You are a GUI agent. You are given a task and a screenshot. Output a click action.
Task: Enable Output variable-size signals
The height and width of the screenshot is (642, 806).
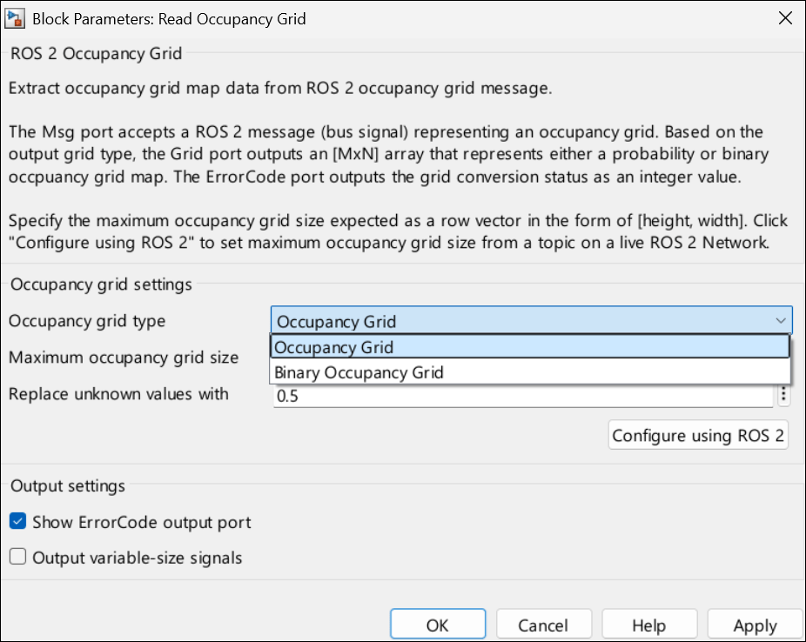(17, 557)
